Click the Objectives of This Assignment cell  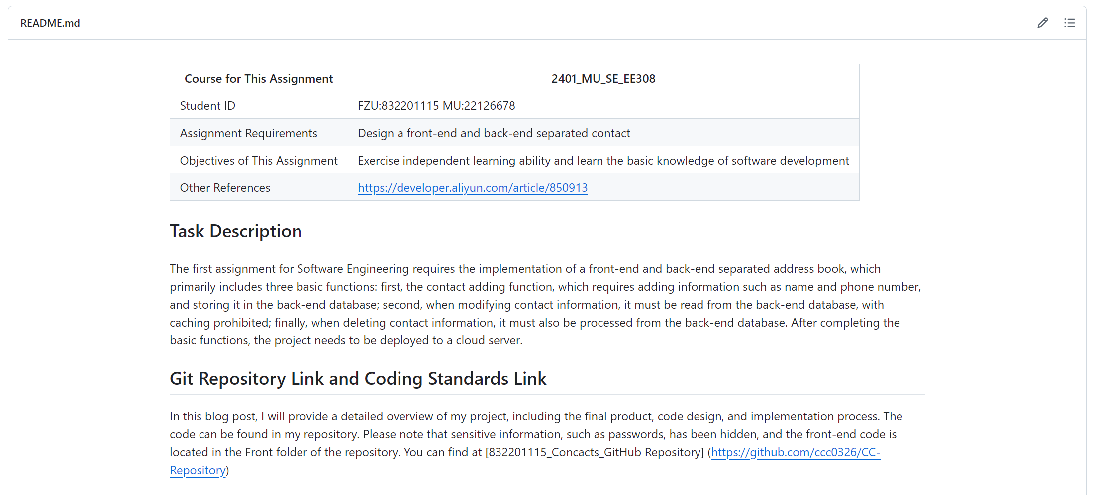click(259, 161)
